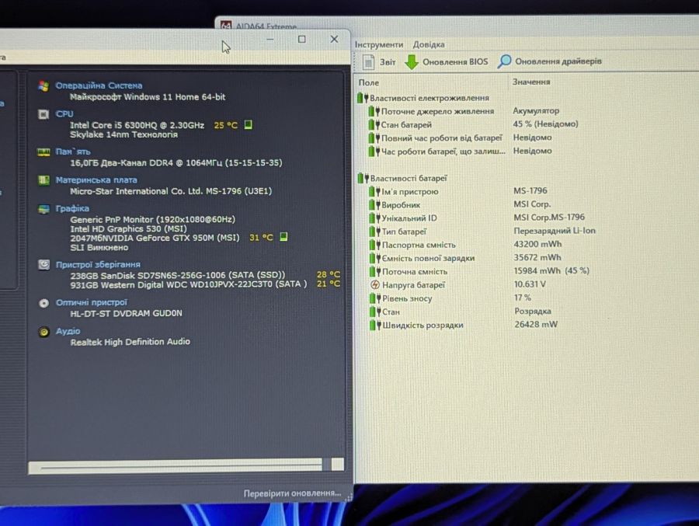Click Перевірити оновлення link at Speccy bottom
The height and width of the screenshot is (526, 699).
click(292, 493)
